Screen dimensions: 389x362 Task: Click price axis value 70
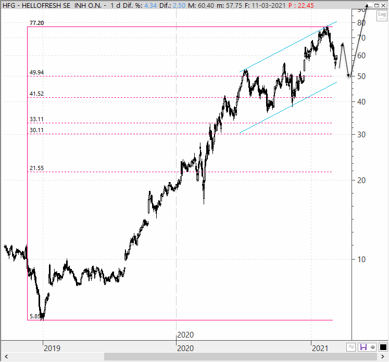tap(361, 38)
